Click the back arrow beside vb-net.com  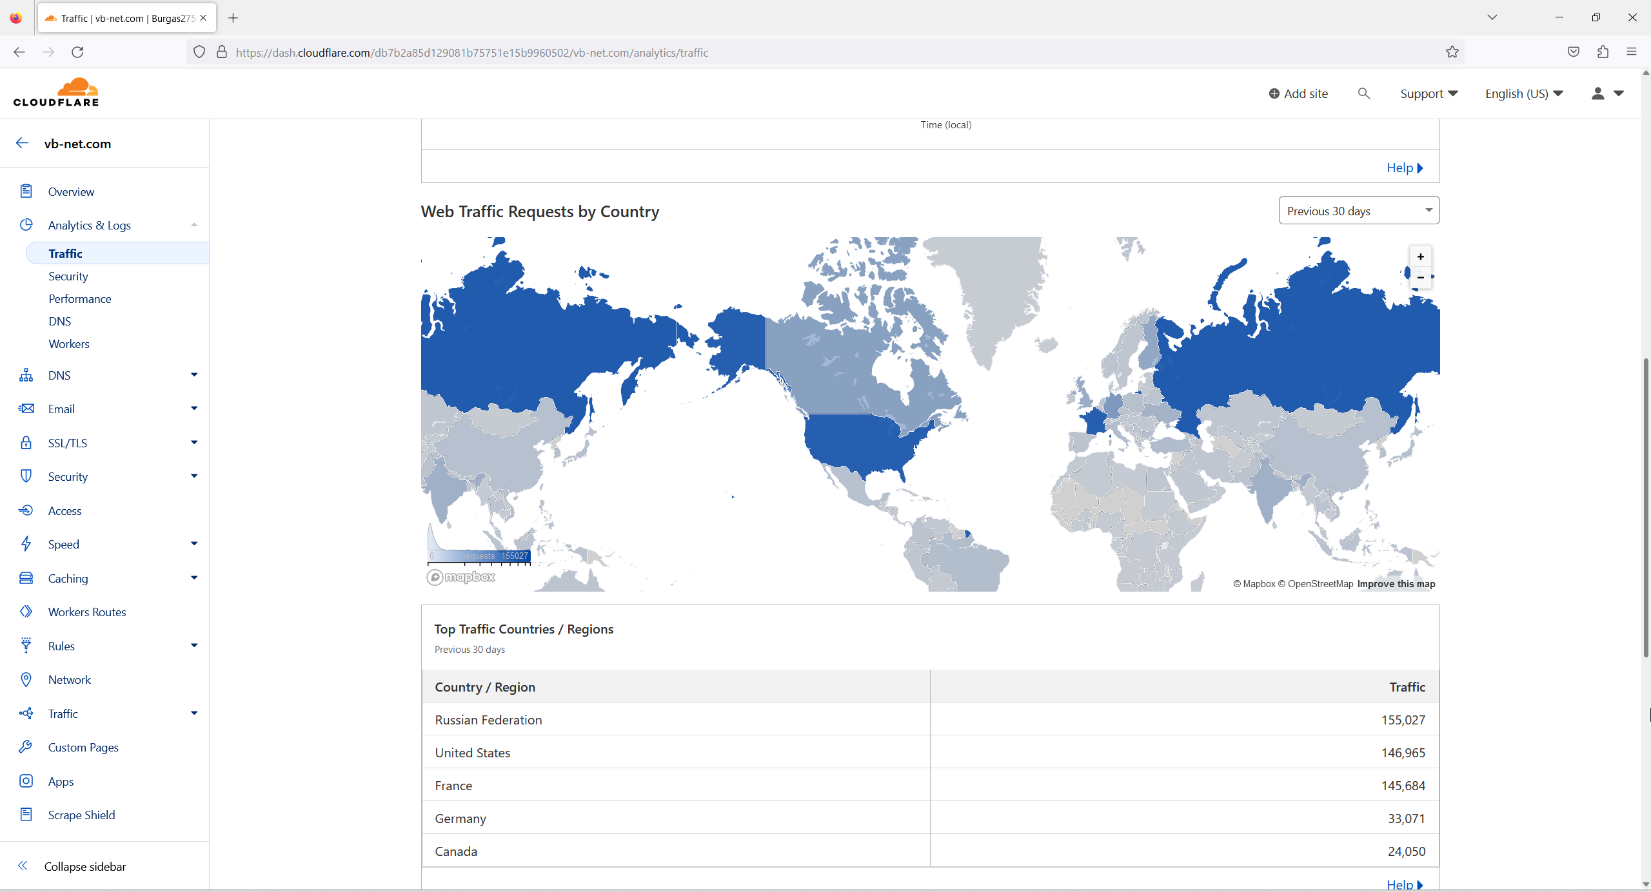(23, 143)
